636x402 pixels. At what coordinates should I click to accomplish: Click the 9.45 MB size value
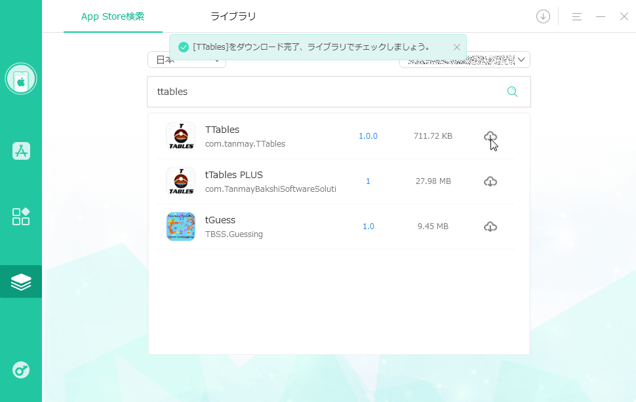coord(433,227)
